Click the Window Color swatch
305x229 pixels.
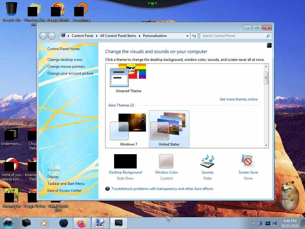(x=166, y=161)
